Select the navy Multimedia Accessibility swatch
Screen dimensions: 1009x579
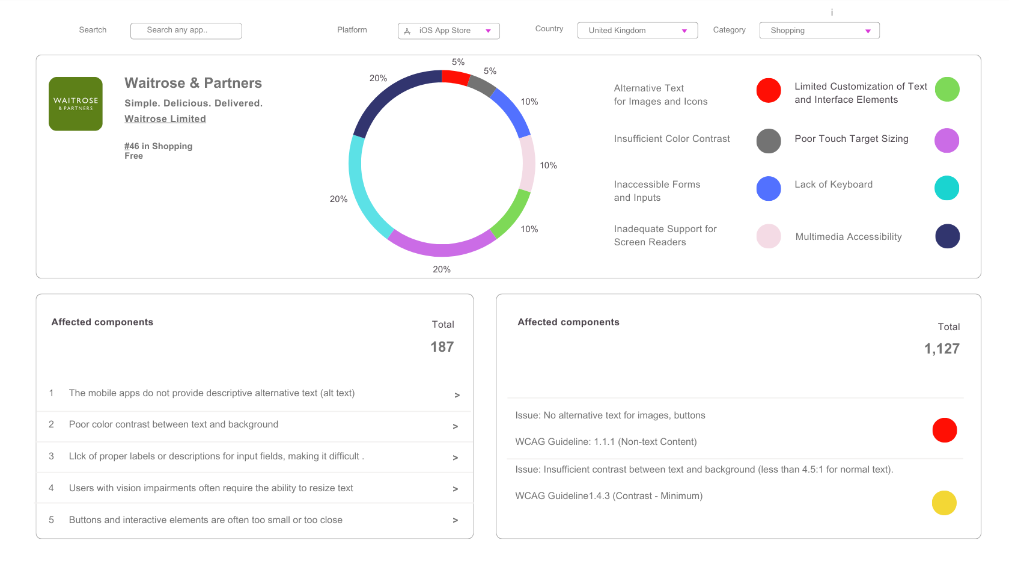[x=947, y=236]
